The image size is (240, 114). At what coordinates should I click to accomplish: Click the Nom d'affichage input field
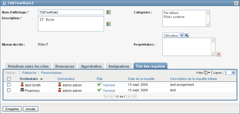[x=71, y=12]
